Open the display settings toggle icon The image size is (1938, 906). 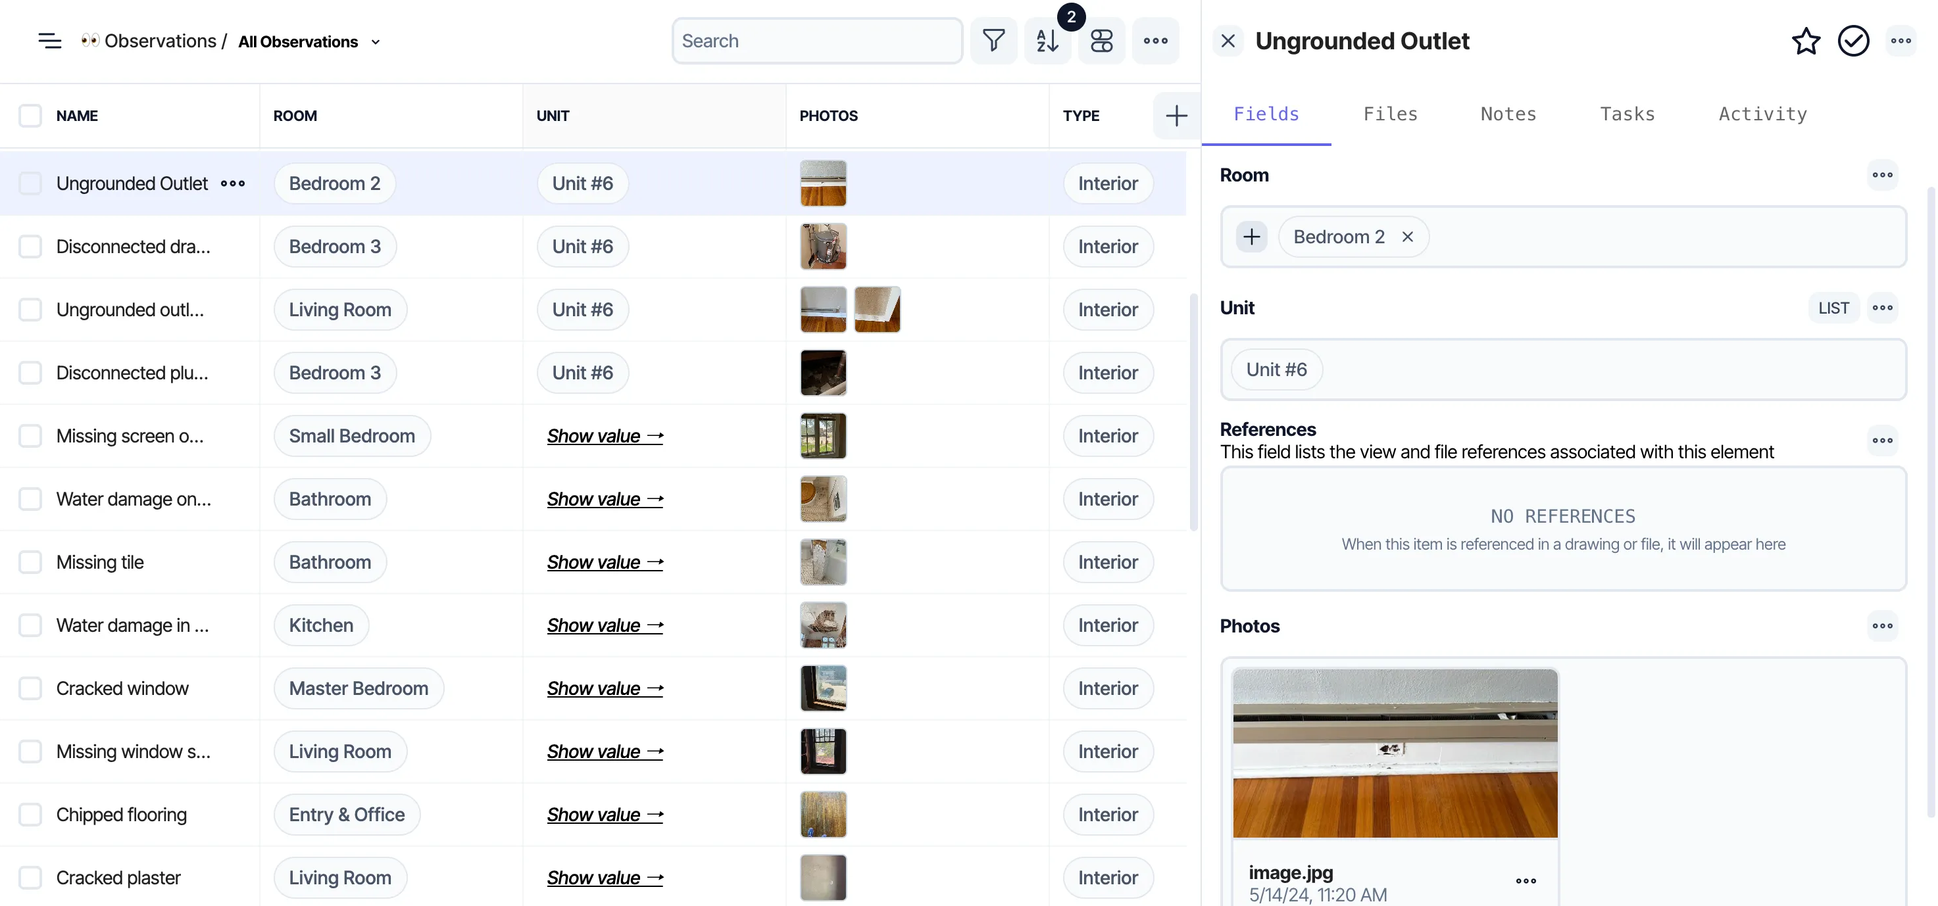[x=1101, y=41]
